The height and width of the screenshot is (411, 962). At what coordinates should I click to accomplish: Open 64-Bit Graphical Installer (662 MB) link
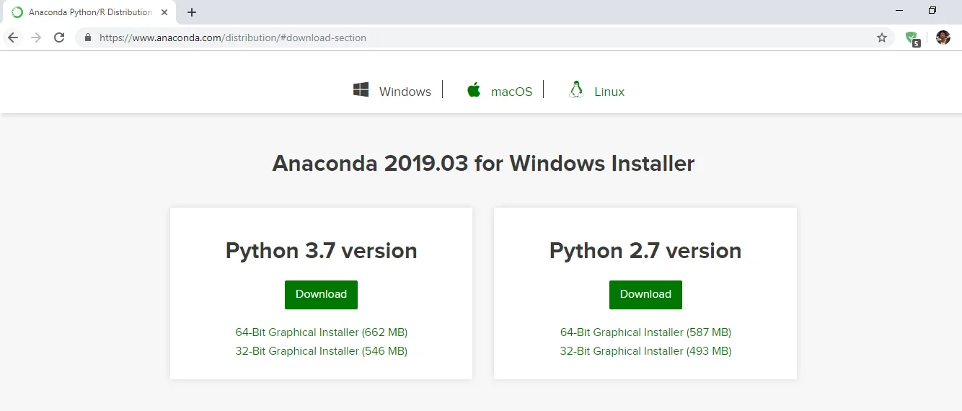point(321,332)
